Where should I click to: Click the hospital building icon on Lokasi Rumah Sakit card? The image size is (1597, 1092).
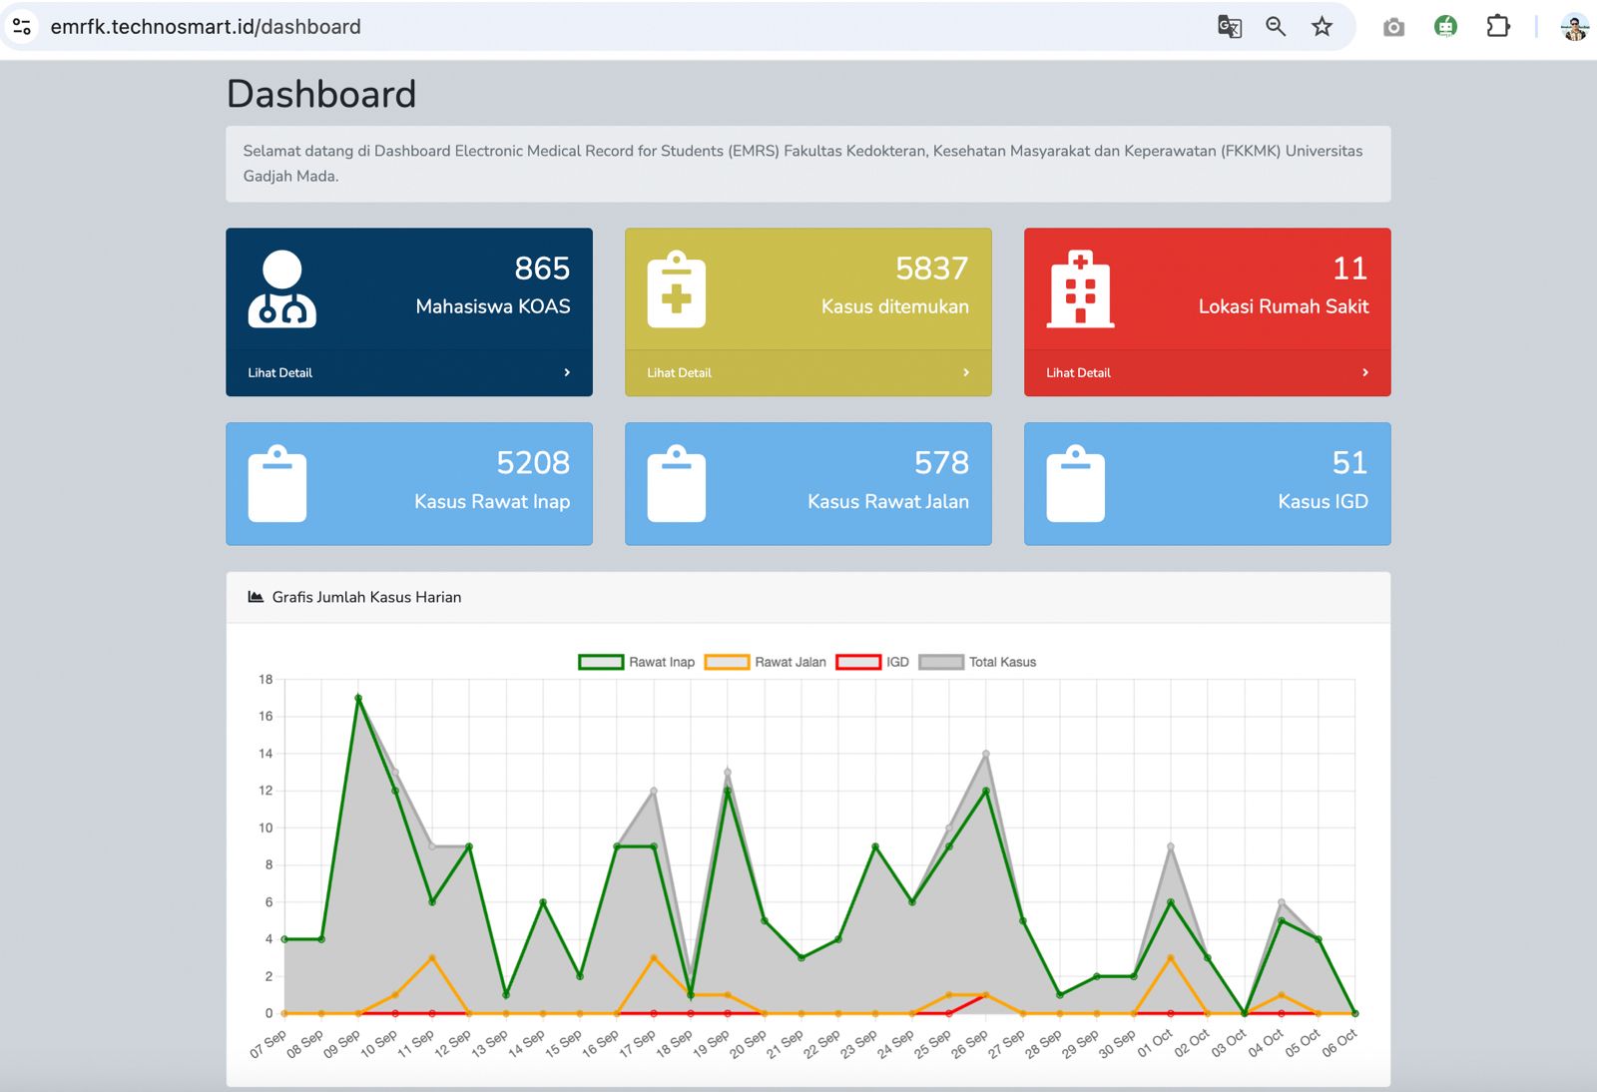click(x=1080, y=288)
